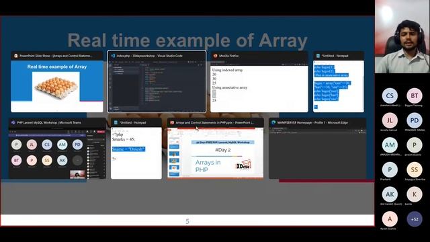
Task: Click 'Using associative array' text in Firefox preview
Action: pos(230,87)
